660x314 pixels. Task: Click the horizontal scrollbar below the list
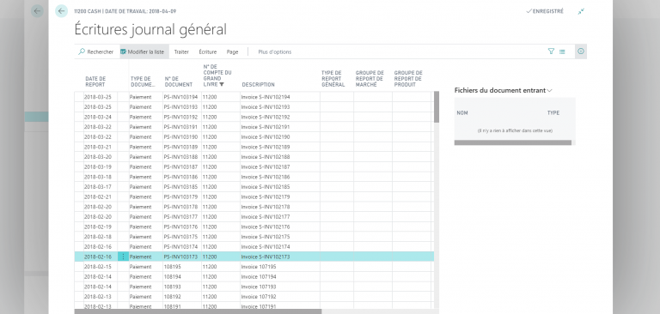click(198, 311)
